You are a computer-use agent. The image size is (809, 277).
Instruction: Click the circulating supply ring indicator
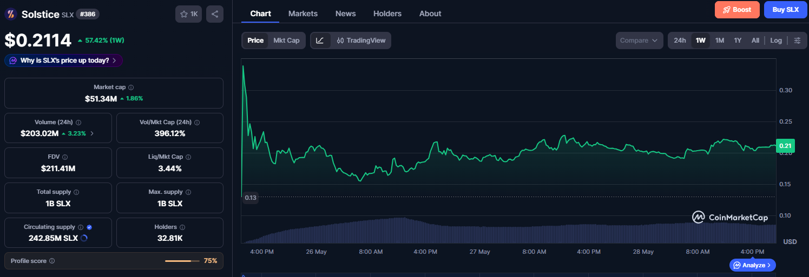pyautogui.click(x=84, y=238)
